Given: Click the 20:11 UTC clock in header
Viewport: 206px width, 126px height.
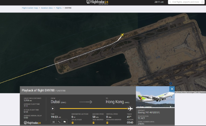Looking at the screenshot, I should (x=159, y=2).
